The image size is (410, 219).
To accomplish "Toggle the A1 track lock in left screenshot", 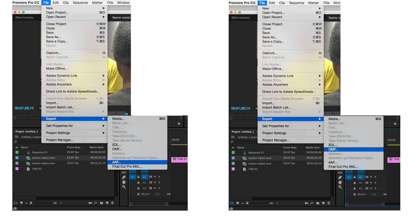I will point(138,177).
